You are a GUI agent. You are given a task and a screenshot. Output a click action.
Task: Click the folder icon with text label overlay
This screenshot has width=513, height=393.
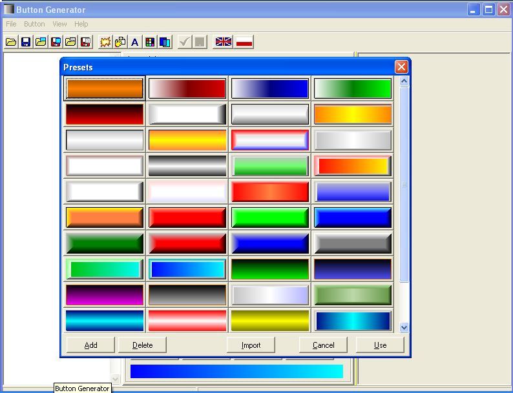70,42
